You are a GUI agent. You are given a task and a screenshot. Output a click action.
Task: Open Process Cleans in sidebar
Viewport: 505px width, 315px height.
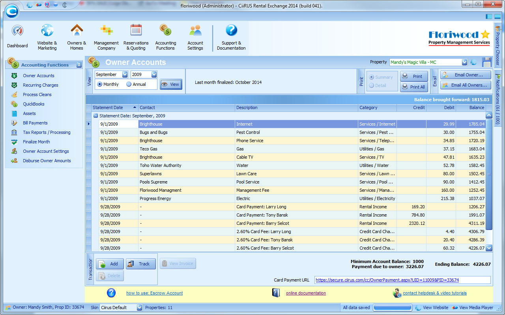click(x=37, y=94)
